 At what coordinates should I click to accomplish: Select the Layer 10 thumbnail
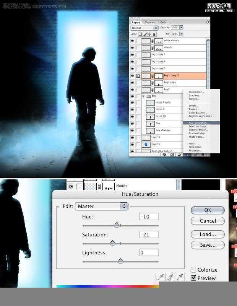click(x=150, y=117)
